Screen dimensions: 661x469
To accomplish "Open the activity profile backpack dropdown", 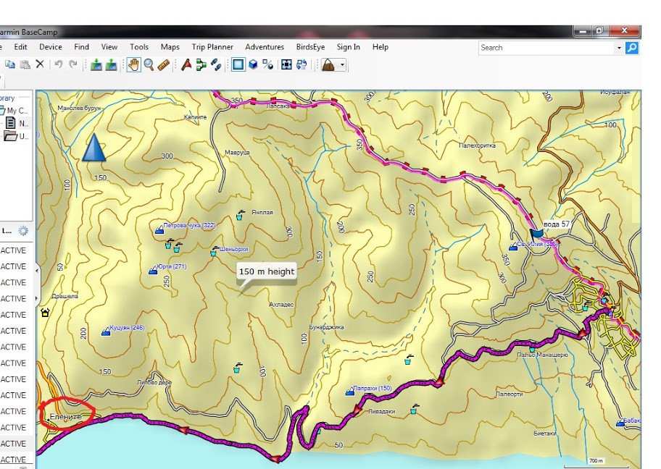I will (342, 65).
